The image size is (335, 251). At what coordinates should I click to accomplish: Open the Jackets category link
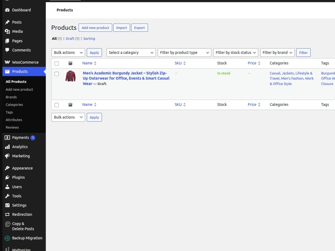click(288, 73)
